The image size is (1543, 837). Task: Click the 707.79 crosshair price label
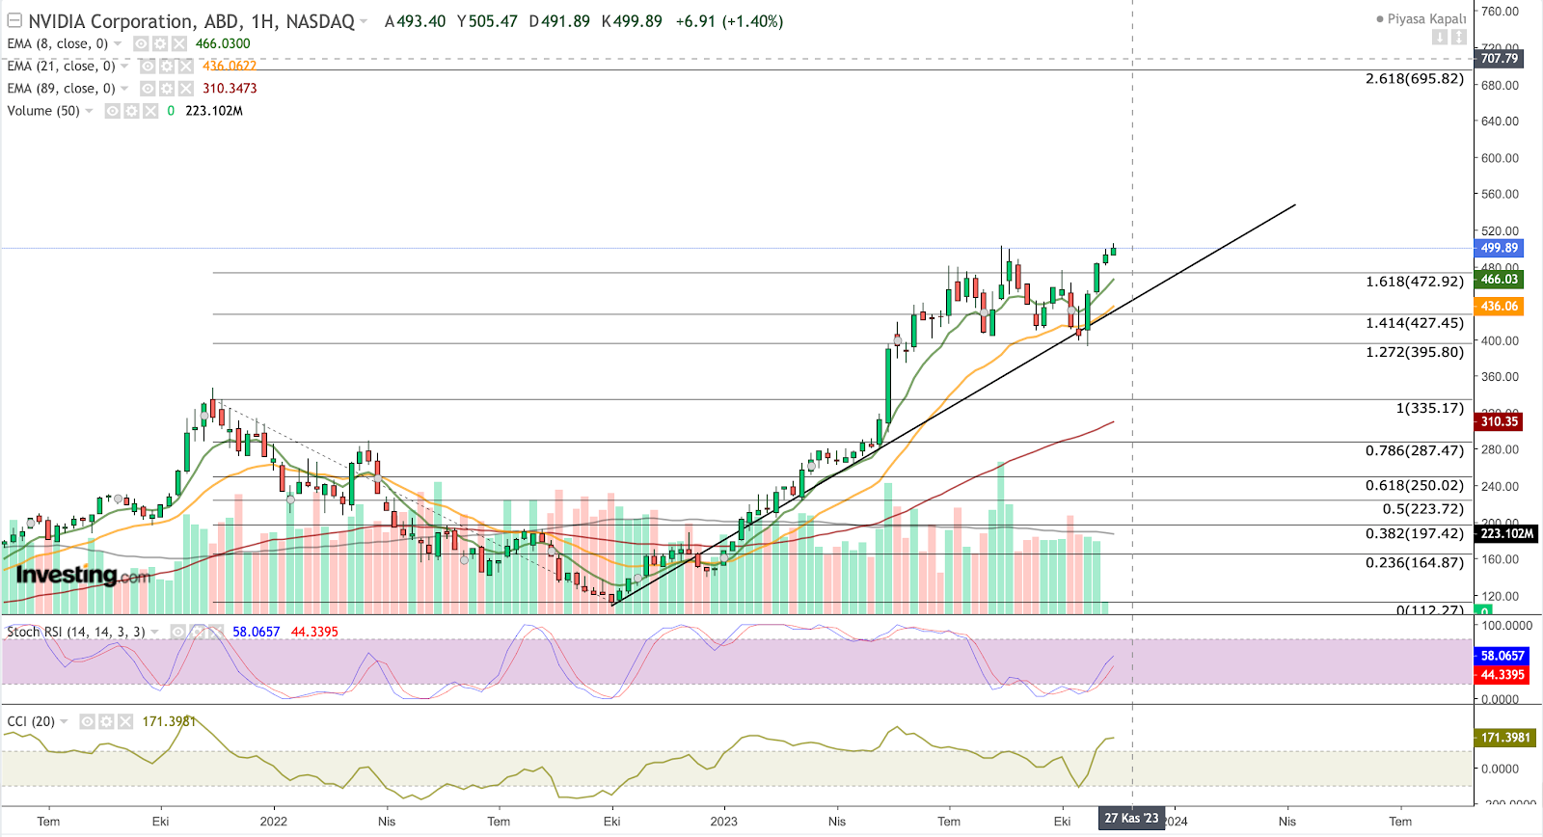coord(1500,58)
